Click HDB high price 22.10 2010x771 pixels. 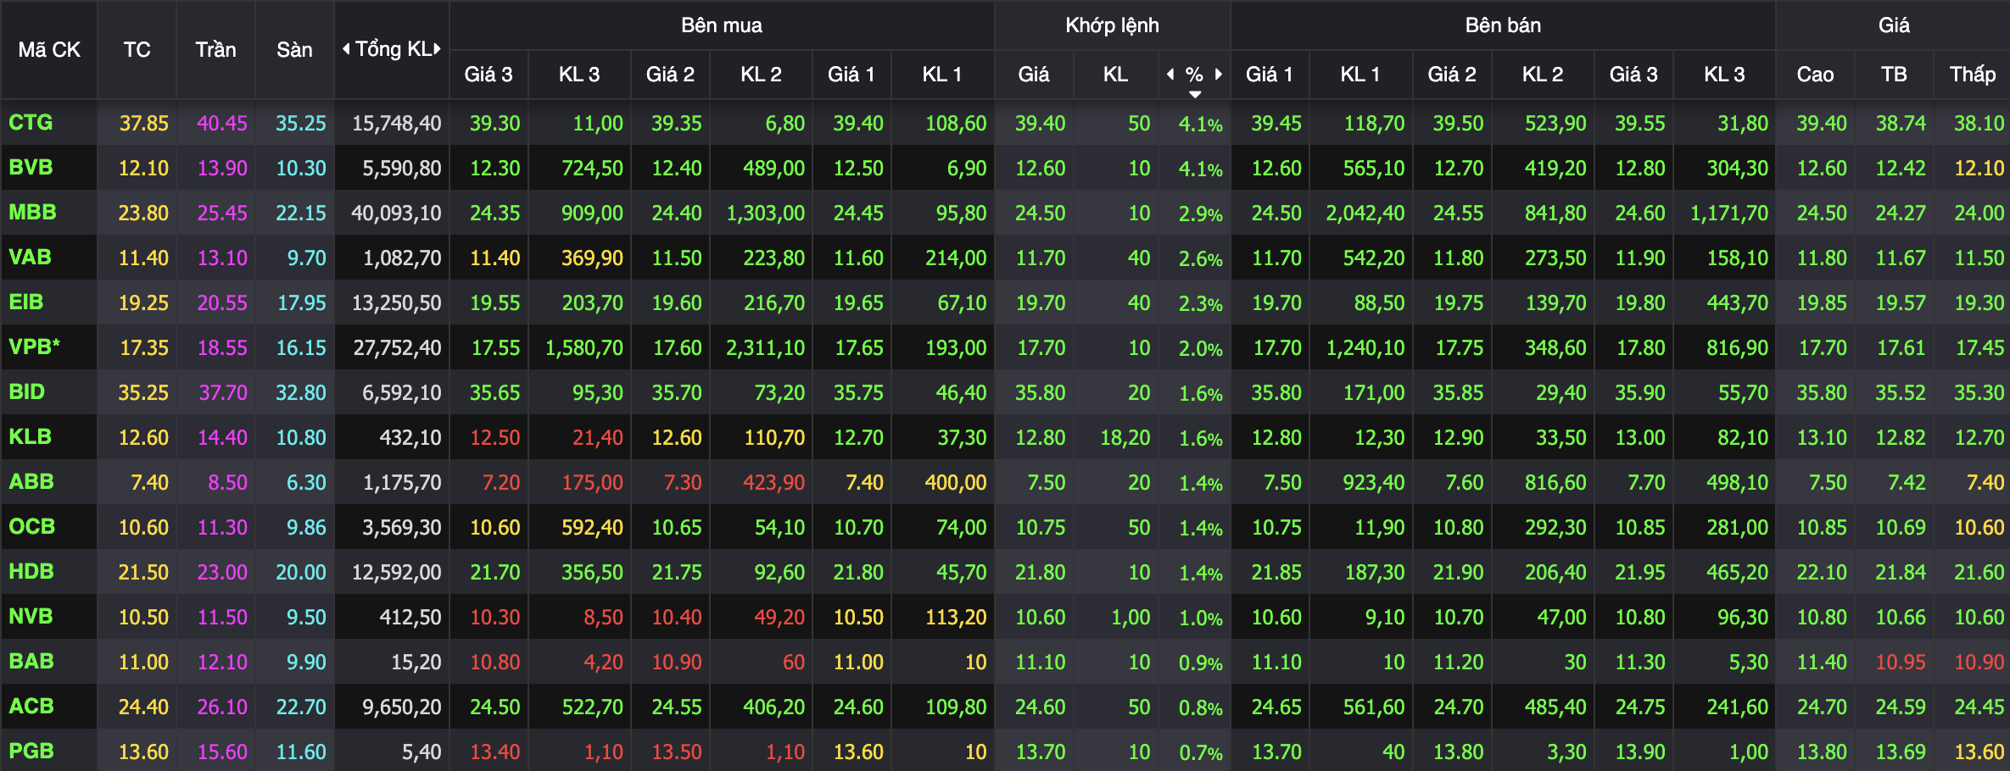[1822, 573]
